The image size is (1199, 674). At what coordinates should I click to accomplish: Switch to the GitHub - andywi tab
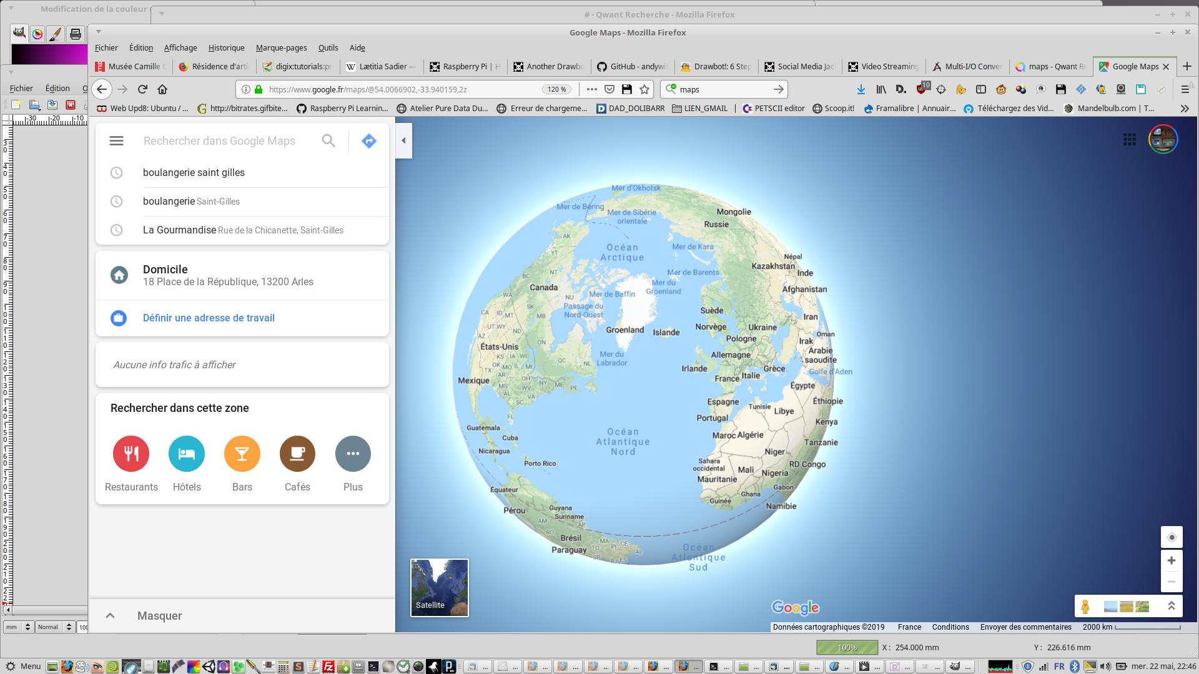point(632,67)
